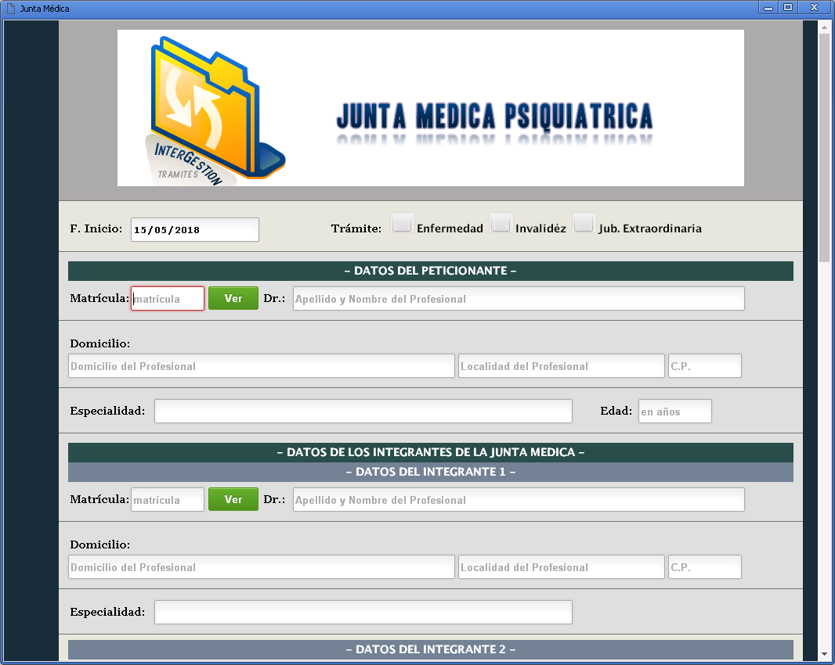
Task: Click petitioner Localidad del Profesional field
Action: click(x=562, y=366)
